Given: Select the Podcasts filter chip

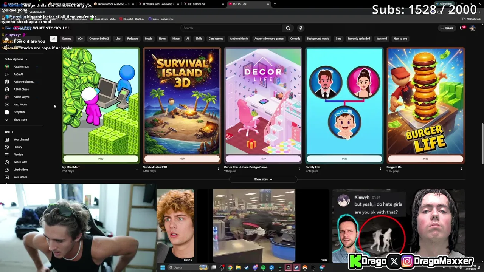Looking at the screenshot, I should [133, 39].
